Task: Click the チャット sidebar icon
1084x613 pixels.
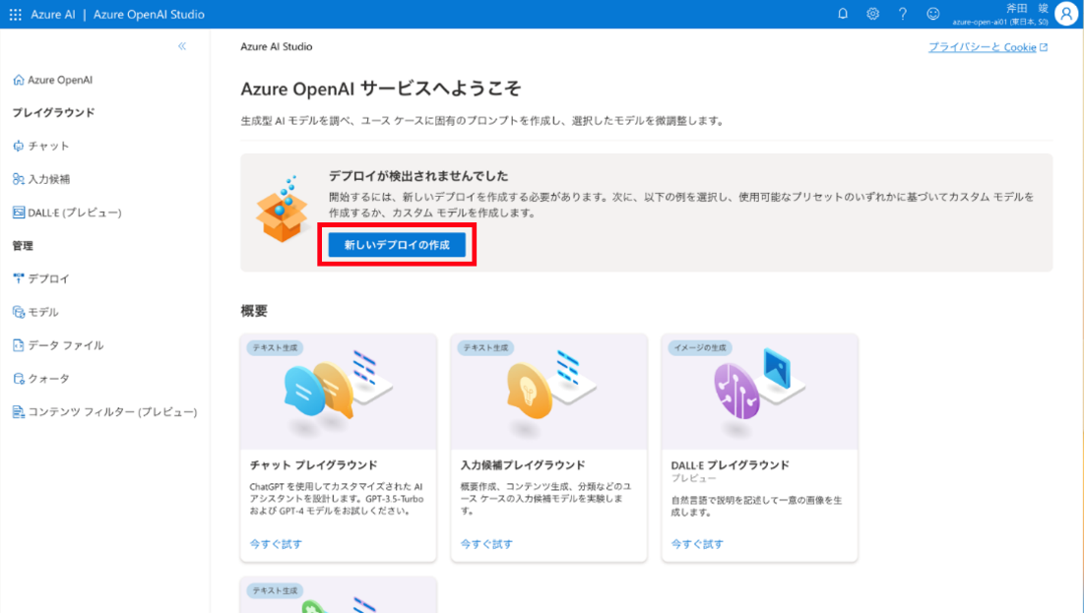Action: pos(19,146)
